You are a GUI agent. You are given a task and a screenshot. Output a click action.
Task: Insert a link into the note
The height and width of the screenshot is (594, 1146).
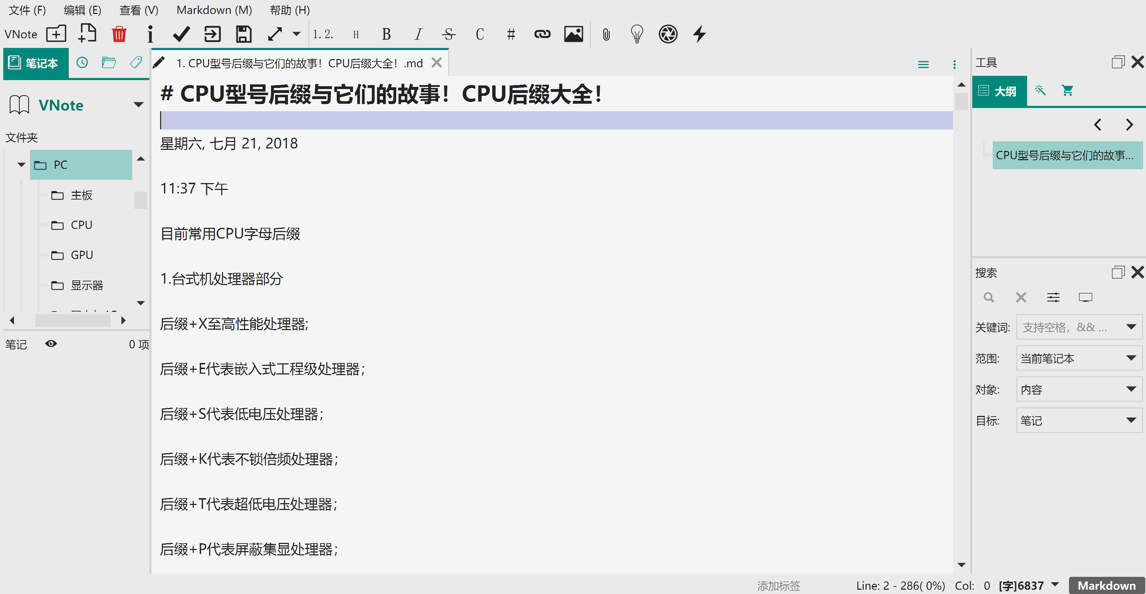click(x=542, y=34)
